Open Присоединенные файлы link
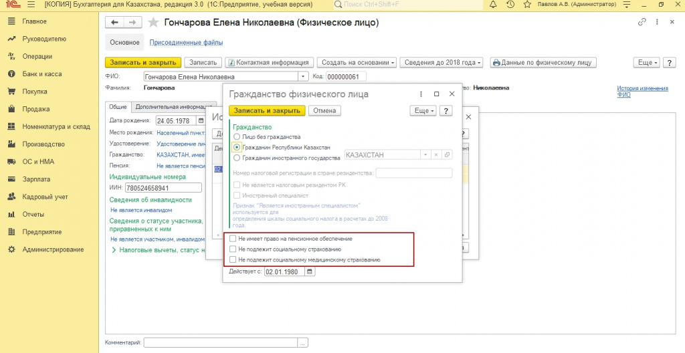 [x=186, y=42]
